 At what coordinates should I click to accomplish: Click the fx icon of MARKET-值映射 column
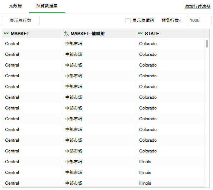(66, 33)
